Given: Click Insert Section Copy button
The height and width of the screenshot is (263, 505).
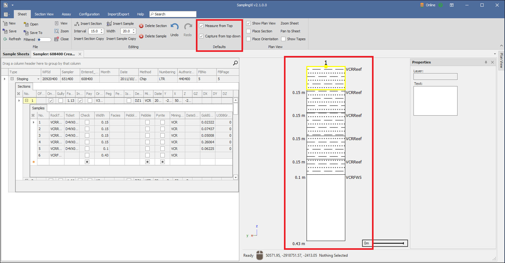Looking at the screenshot, I should pos(89,39).
